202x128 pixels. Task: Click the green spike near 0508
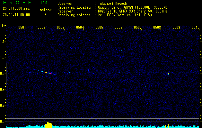[x=168, y=74]
